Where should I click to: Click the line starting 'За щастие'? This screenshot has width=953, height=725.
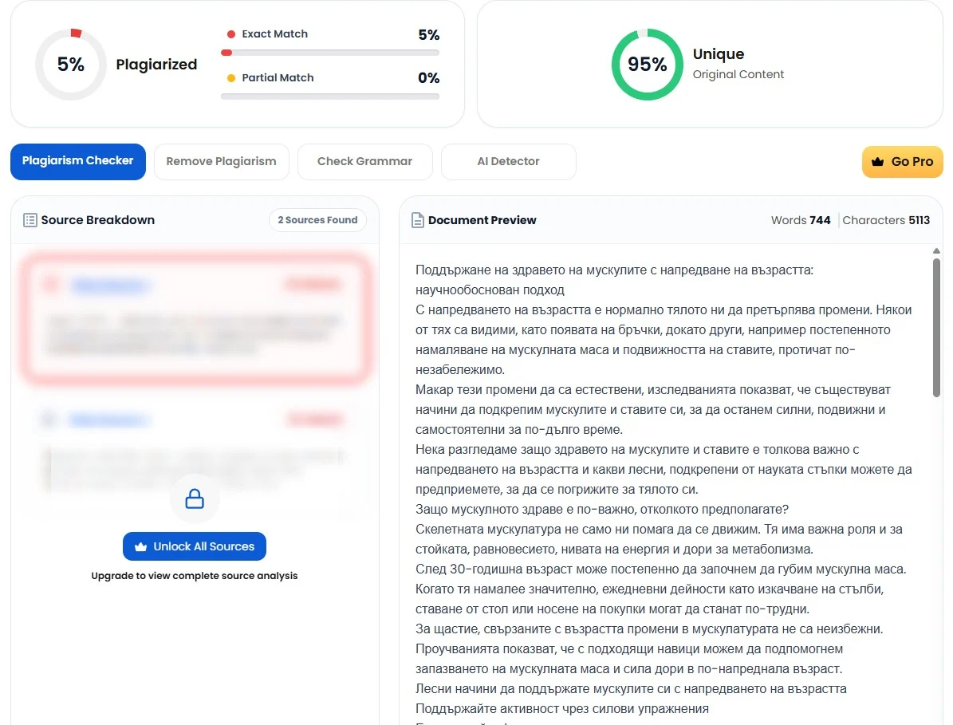pyautogui.click(x=649, y=629)
